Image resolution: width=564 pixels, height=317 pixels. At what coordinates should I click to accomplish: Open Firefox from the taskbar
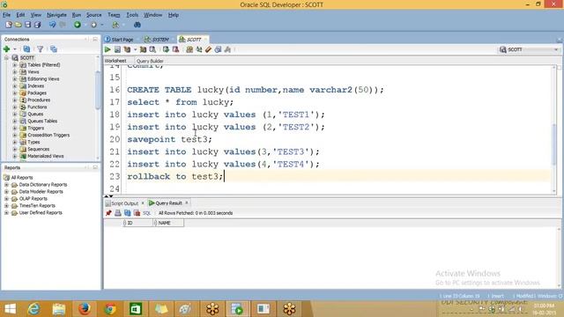point(85,309)
